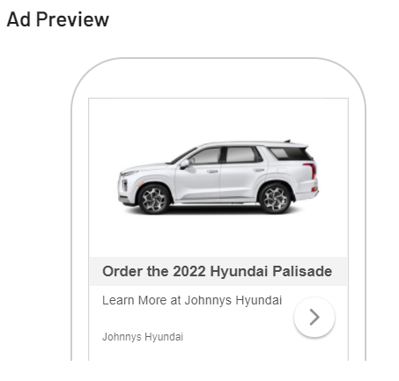Image resolution: width=399 pixels, height=381 pixels.
Task: Click the SUV's front headlight
Action: tap(129, 173)
